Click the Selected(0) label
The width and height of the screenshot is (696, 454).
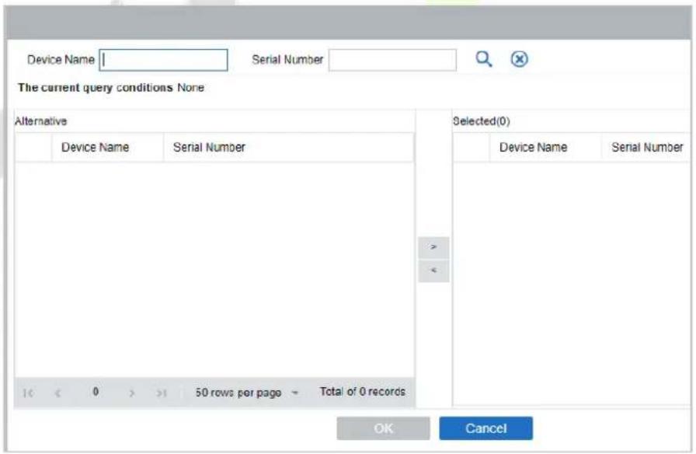click(x=481, y=120)
